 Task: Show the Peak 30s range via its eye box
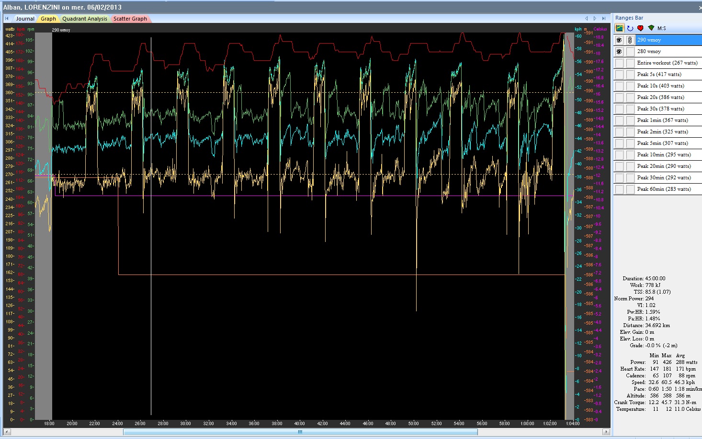[x=619, y=109]
